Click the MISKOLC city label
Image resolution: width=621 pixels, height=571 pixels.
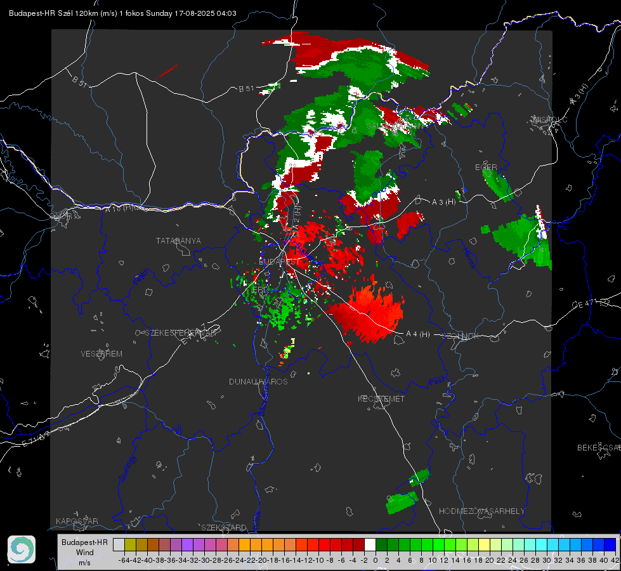(550, 119)
